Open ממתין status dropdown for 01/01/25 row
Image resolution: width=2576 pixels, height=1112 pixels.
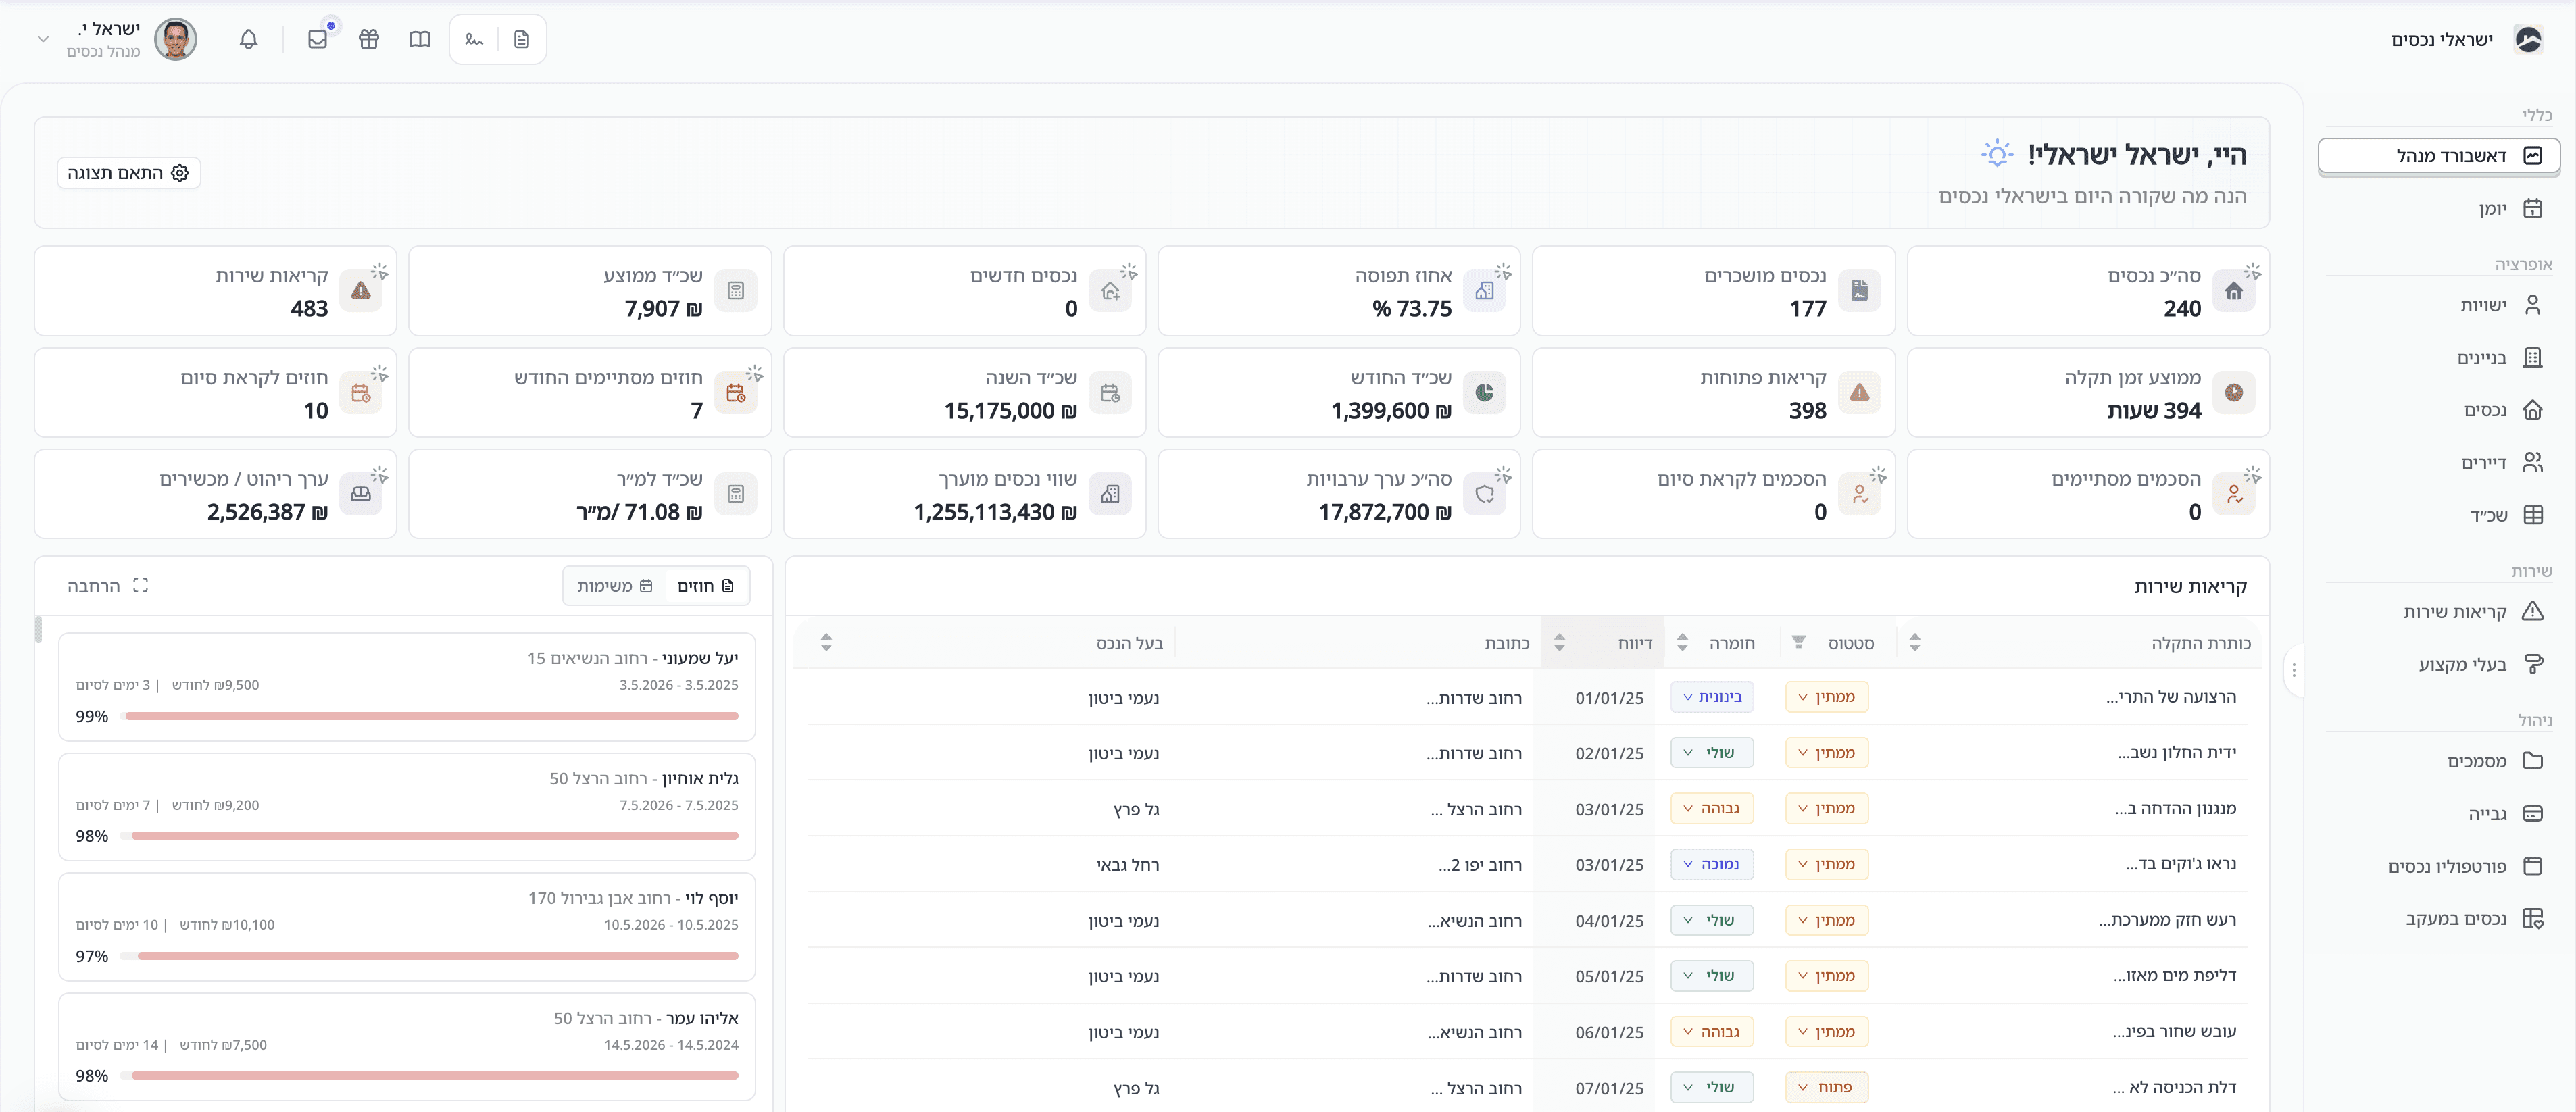click(1827, 697)
